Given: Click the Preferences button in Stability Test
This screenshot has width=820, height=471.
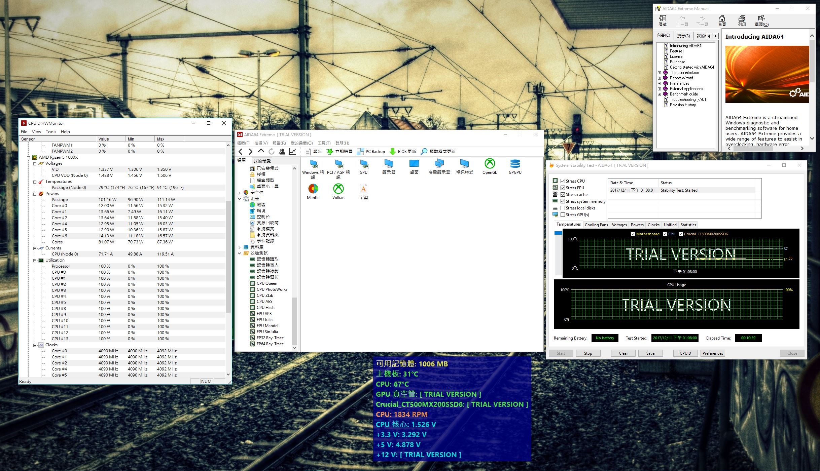Looking at the screenshot, I should (x=713, y=353).
